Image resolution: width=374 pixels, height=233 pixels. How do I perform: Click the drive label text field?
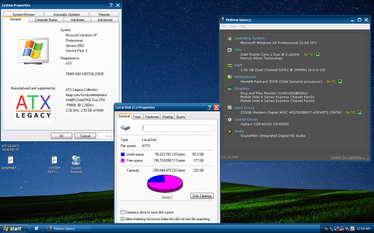click(178, 128)
